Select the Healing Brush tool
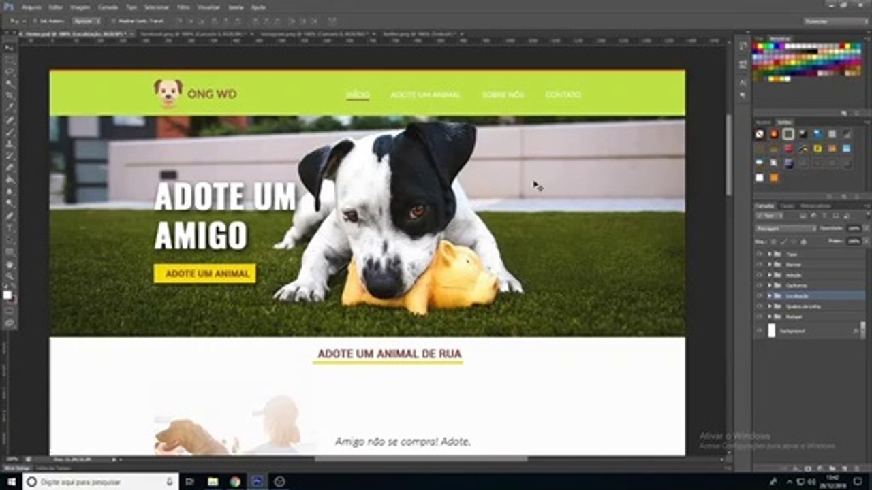The height and width of the screenshot is (490, 872). coord(10,119)
